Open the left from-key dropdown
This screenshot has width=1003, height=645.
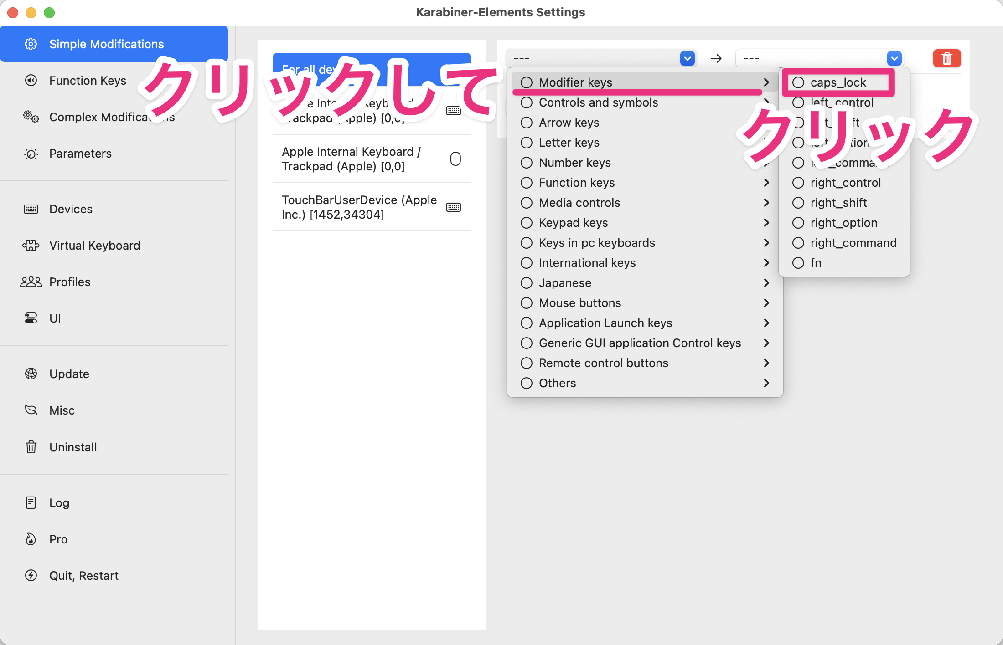687,58
